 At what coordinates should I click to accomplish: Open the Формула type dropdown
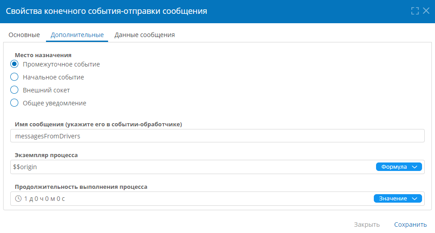pos(399,167)
